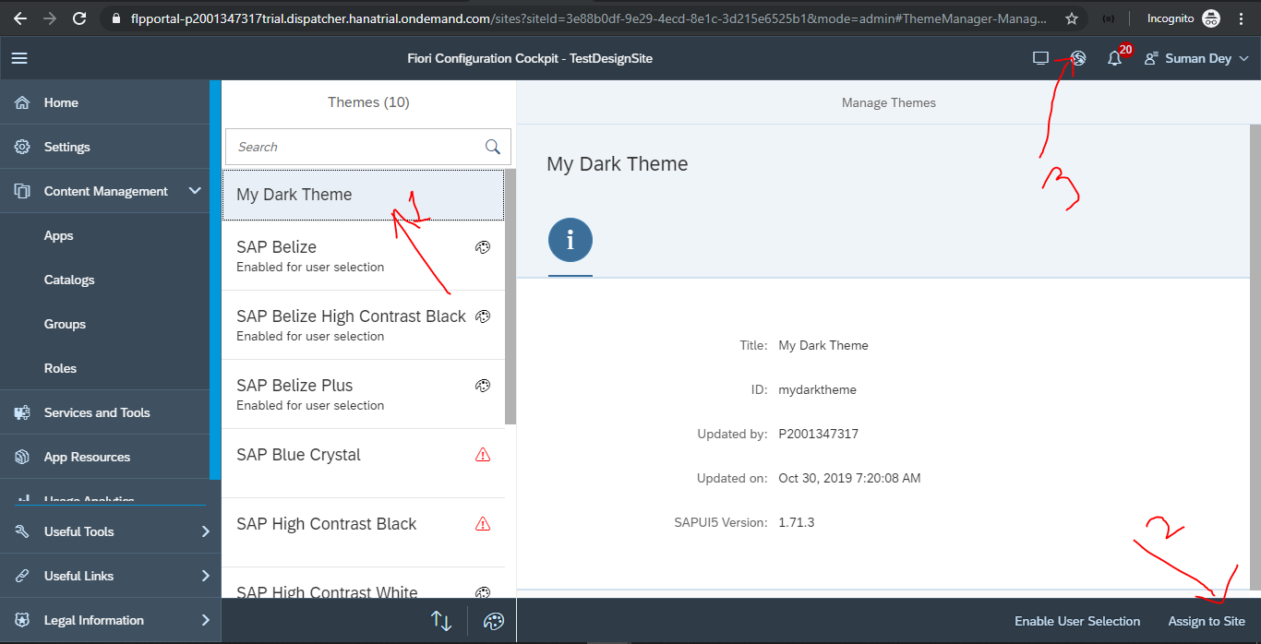Image resolution: width=1261 pixels, height=644 pixels.
Task: Click the sort themes arrows icon
Action: (441, 621)
